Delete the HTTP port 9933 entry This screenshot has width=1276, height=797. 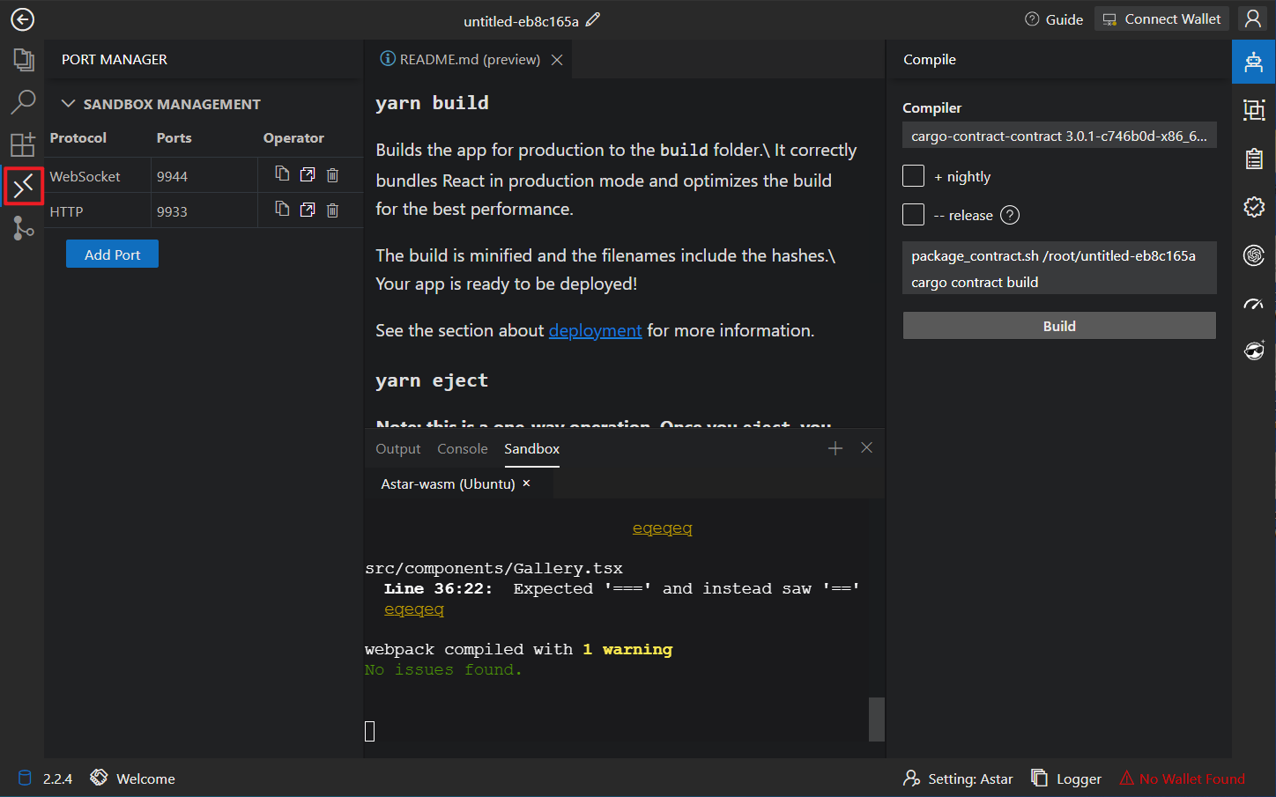click(332, 210)
